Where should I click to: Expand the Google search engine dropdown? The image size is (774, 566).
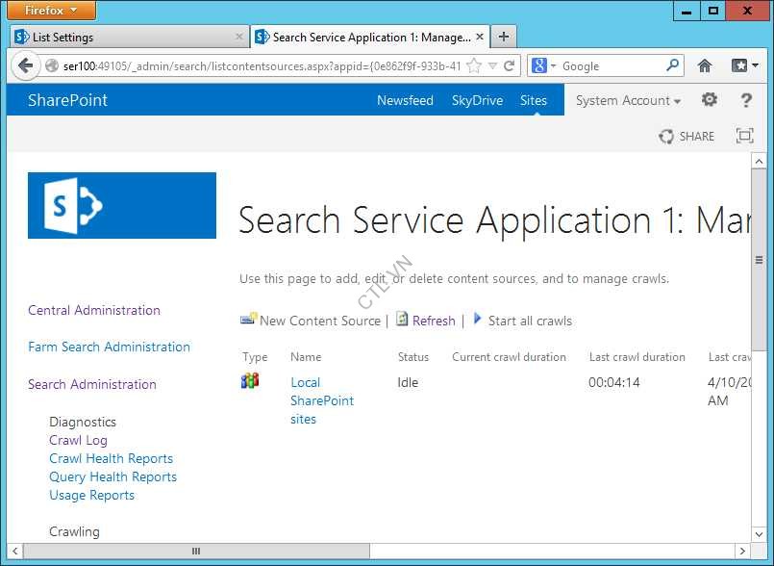tap(544, 66)
